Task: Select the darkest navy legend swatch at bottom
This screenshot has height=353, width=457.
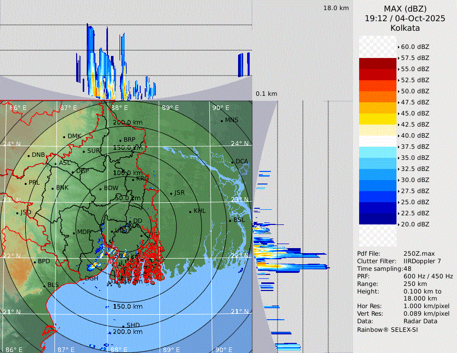Action: 377,218
